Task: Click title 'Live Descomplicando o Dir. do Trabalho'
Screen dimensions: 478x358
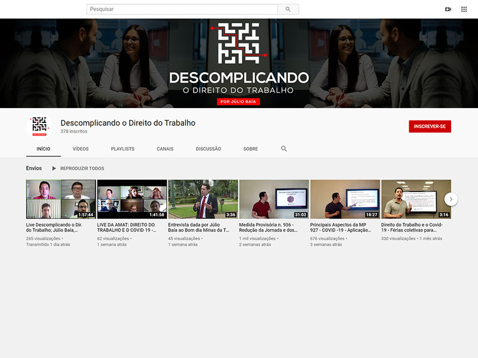Action: [54, 227]
